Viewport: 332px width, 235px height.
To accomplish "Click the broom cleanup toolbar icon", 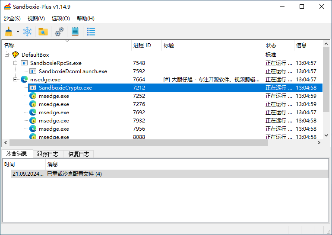I will (x=9, y=32).
